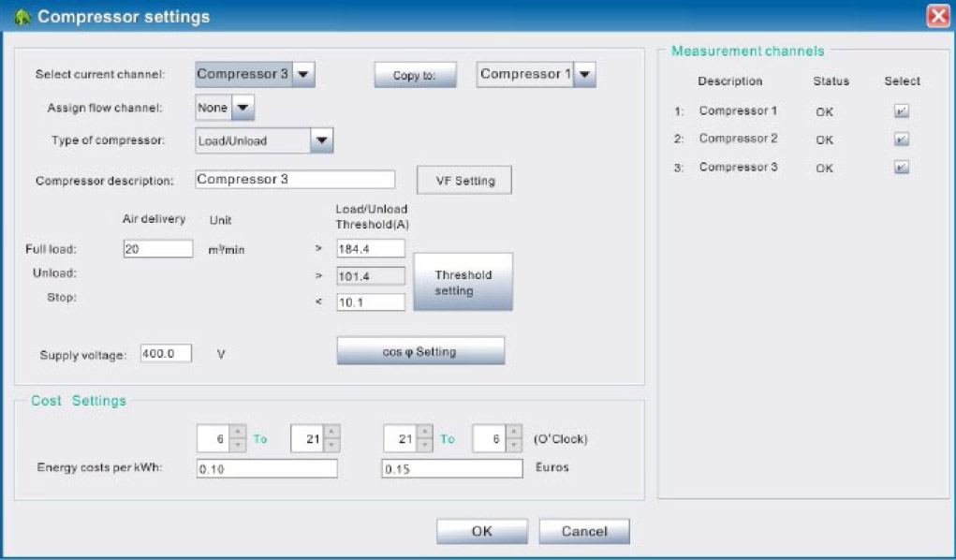Adjust the first tariff start hour stepper
This screenshot has height=560, width=956.
click(x=238, y=438)
